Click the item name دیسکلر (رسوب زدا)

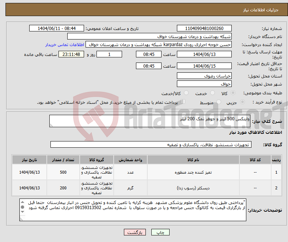(x=193, y=188)
